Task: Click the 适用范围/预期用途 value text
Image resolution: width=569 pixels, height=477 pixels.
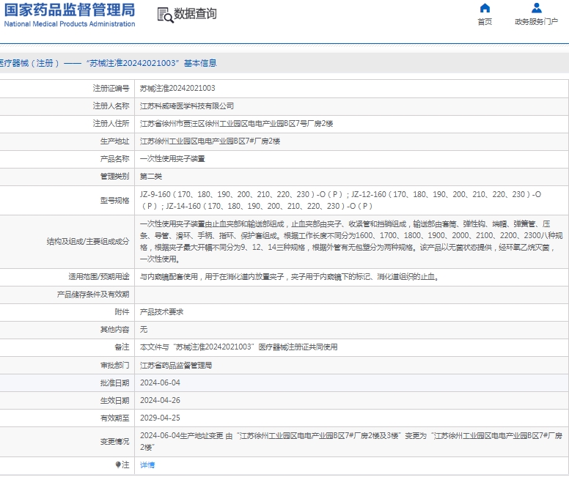Action: point(290,277)
